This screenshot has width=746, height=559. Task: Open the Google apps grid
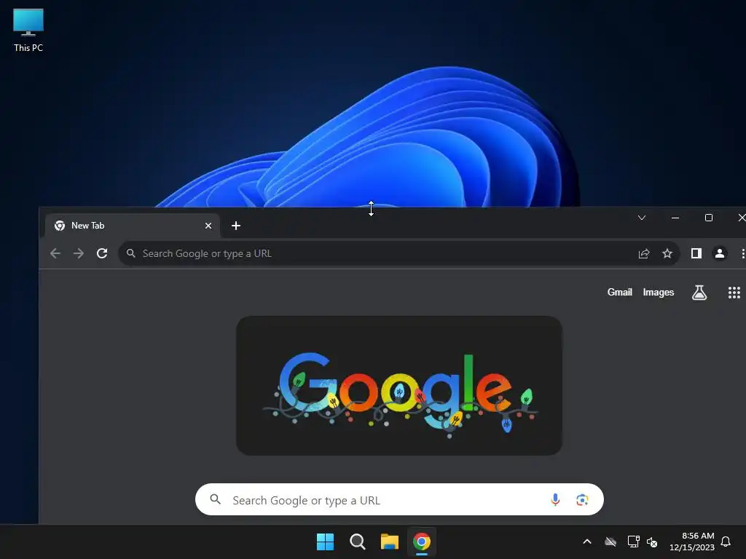(x=734, y=293)
